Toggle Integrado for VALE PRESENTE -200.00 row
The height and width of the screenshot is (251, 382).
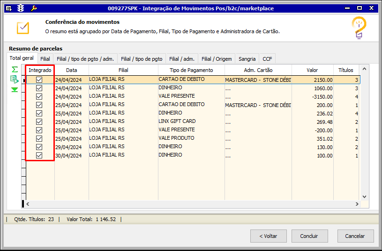(x=39, y=130)
